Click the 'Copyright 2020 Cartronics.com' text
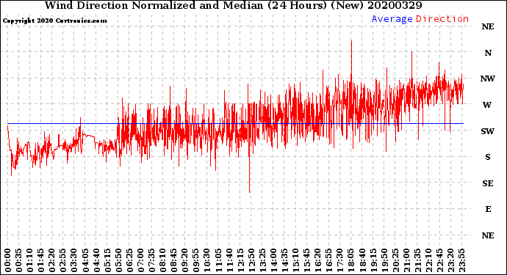The height and width of the screenshot is (275, 507). [54, 21]
